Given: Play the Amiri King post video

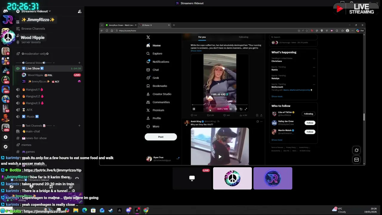Looking at the screenshot, I should pos(220,156).
